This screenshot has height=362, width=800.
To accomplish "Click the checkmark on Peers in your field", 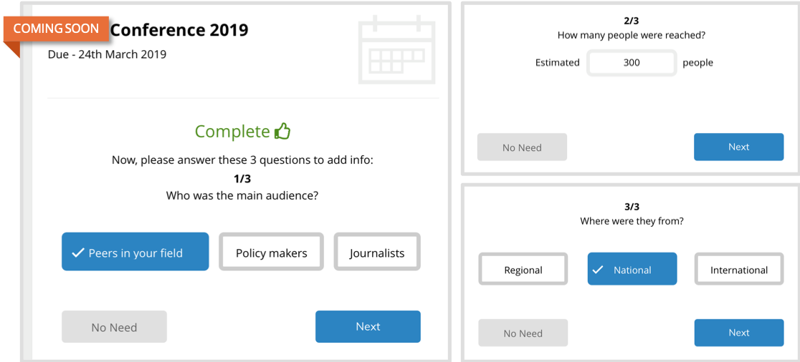I will [77, 253].
